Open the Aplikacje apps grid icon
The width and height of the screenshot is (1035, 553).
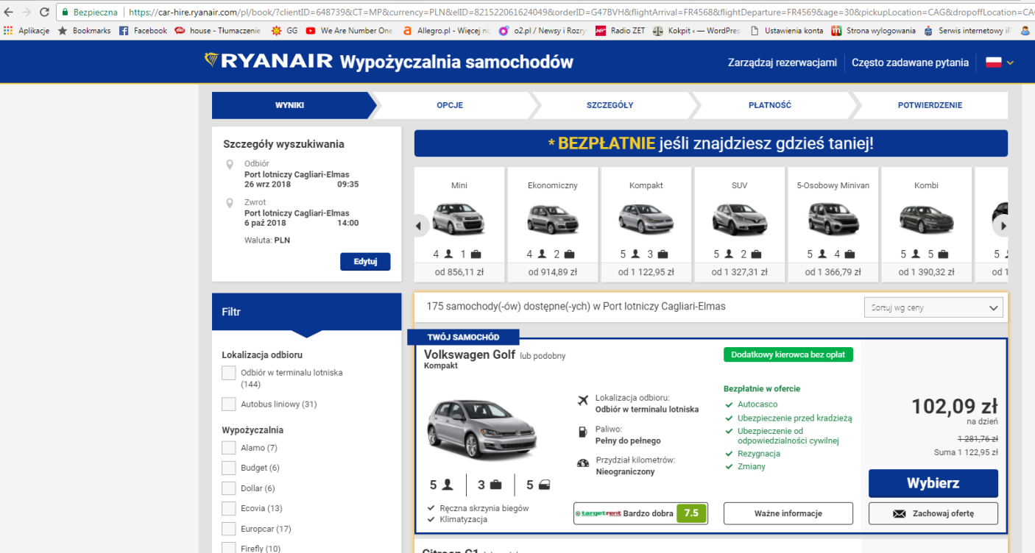8,31
